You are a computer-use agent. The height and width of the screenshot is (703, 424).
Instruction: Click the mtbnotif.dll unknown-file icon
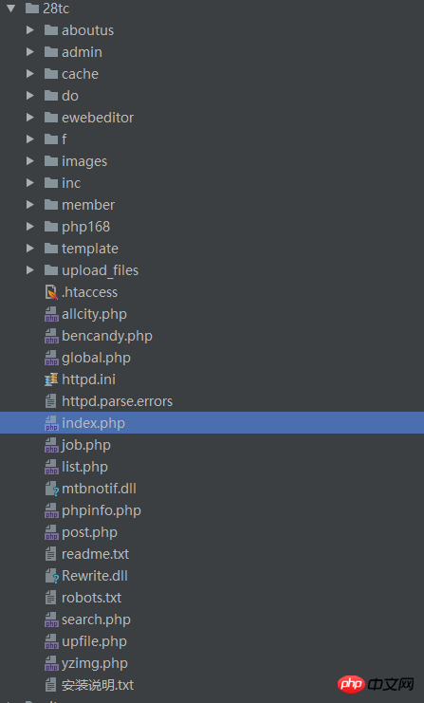pos(52,489)
